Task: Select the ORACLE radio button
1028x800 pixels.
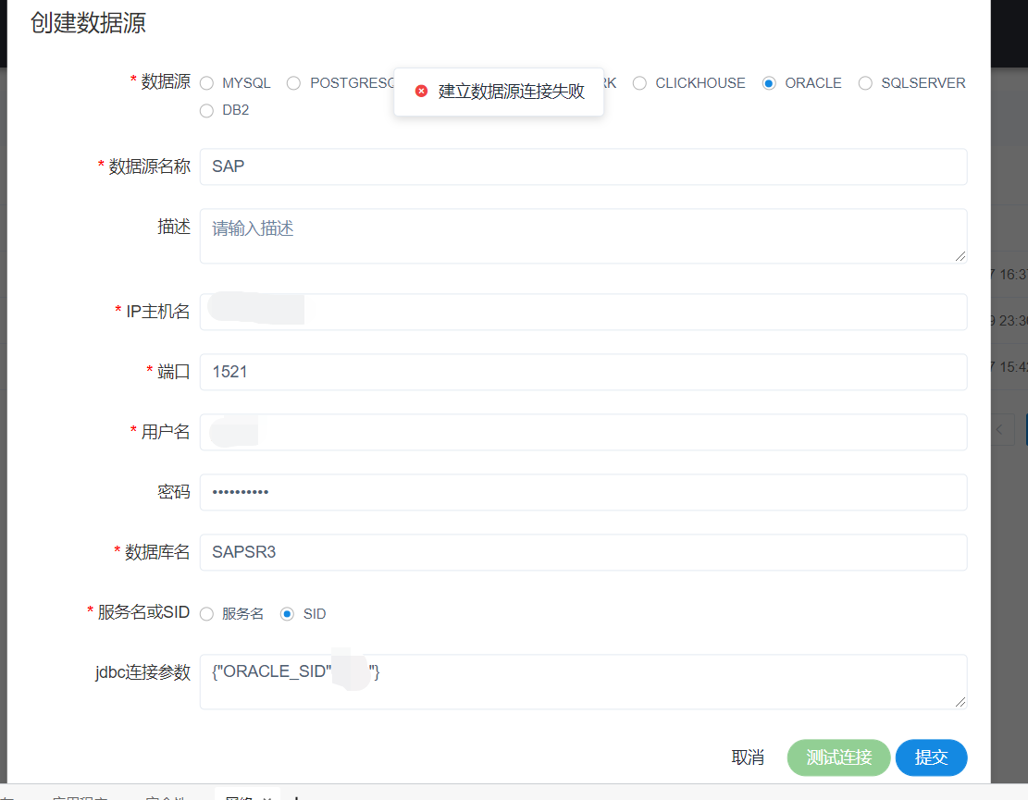Action: pyautogui.click(x=769, y=83)
